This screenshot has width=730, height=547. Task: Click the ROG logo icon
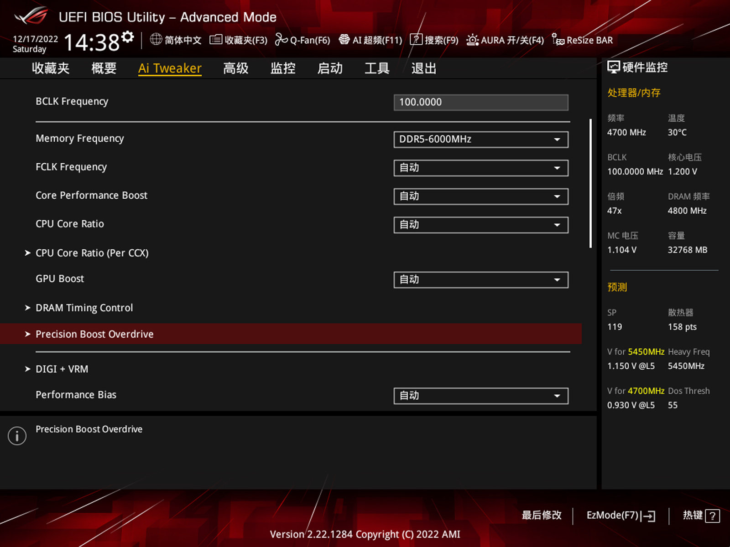(31, 16)
